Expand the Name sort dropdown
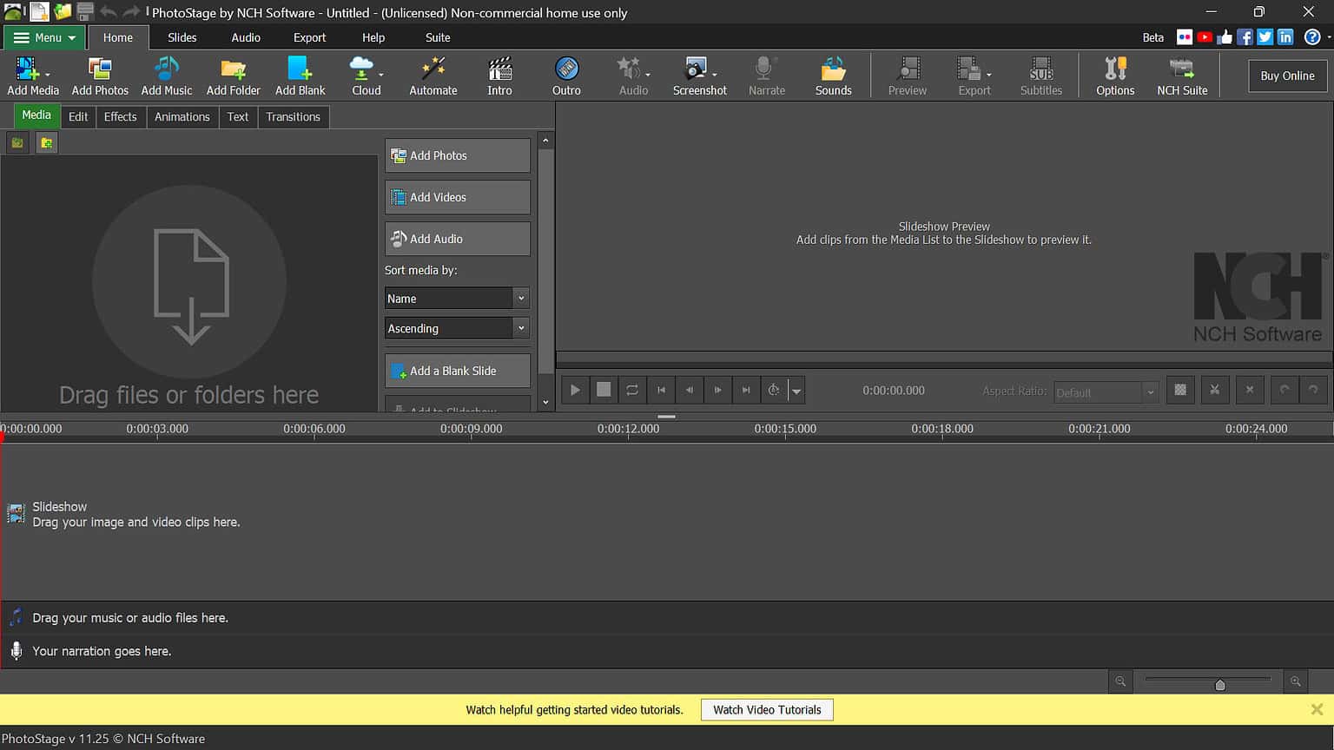Viewport: 1334px width, 750px height. 457,299
